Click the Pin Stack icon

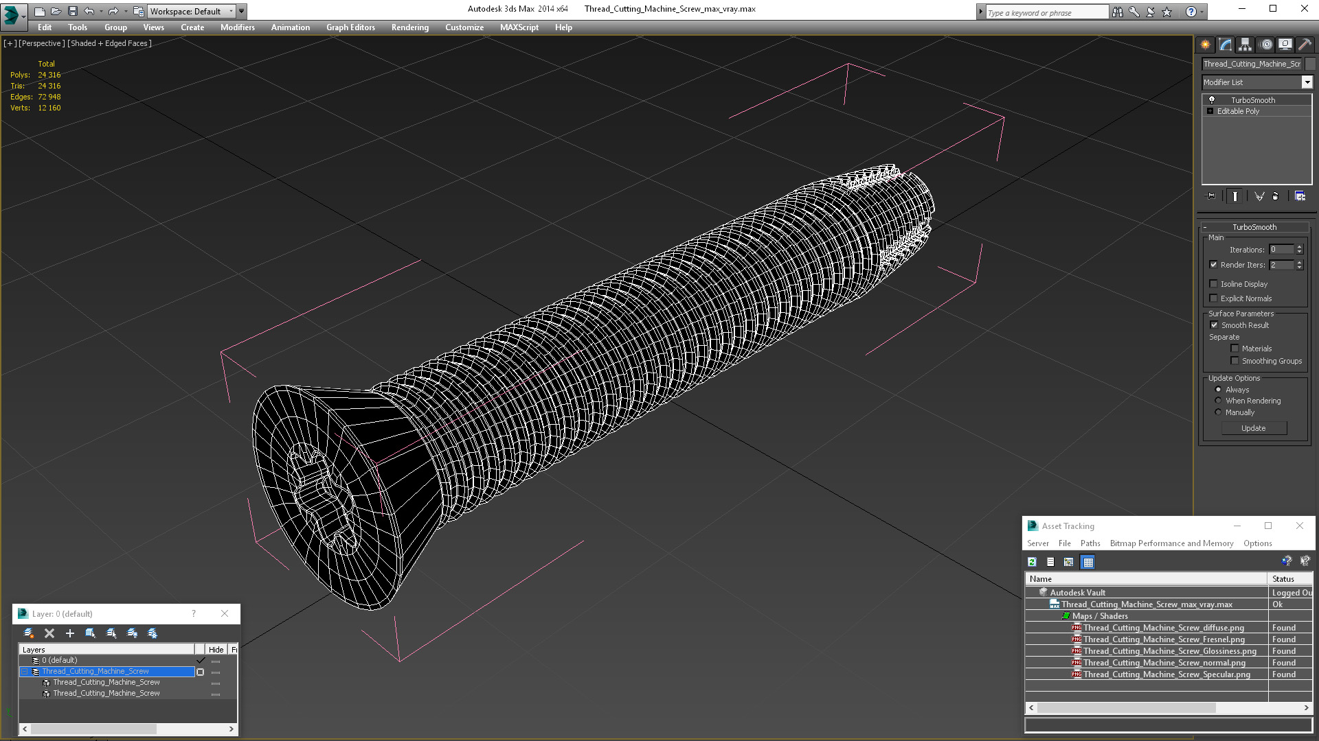coord(1211,196)
